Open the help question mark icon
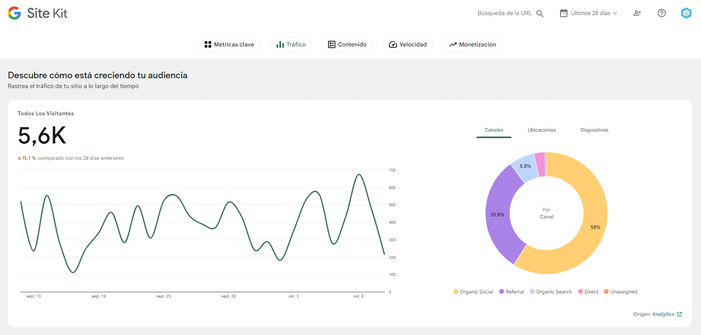The width and height of the screenshot is (701, 335). pos(661,13)
